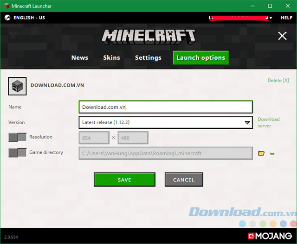Viewport: 297px width, 244px height.
Task: Switch to the Skins tab
Action: click(111, 58)
